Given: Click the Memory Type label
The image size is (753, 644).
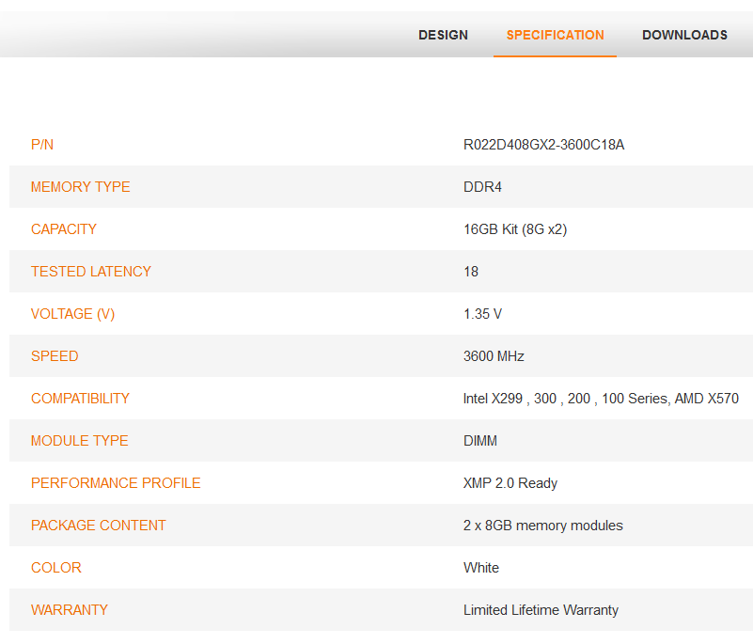Looking at the screenshot, I should 80,187.
